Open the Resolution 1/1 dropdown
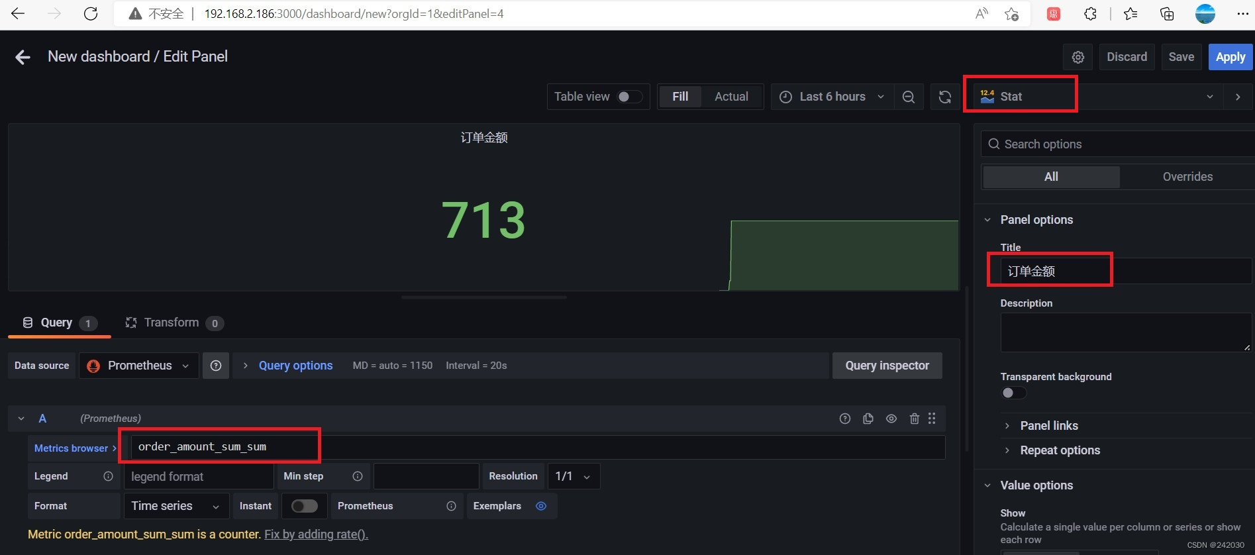The width and height of the screenshot is (1255, 555). click(x=574, y=476)
